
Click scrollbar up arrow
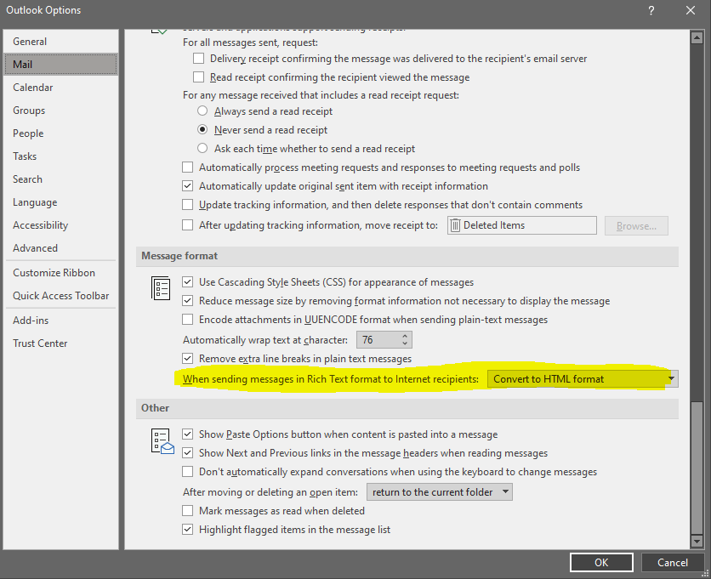pyautogui.click(x=697, y=37)
